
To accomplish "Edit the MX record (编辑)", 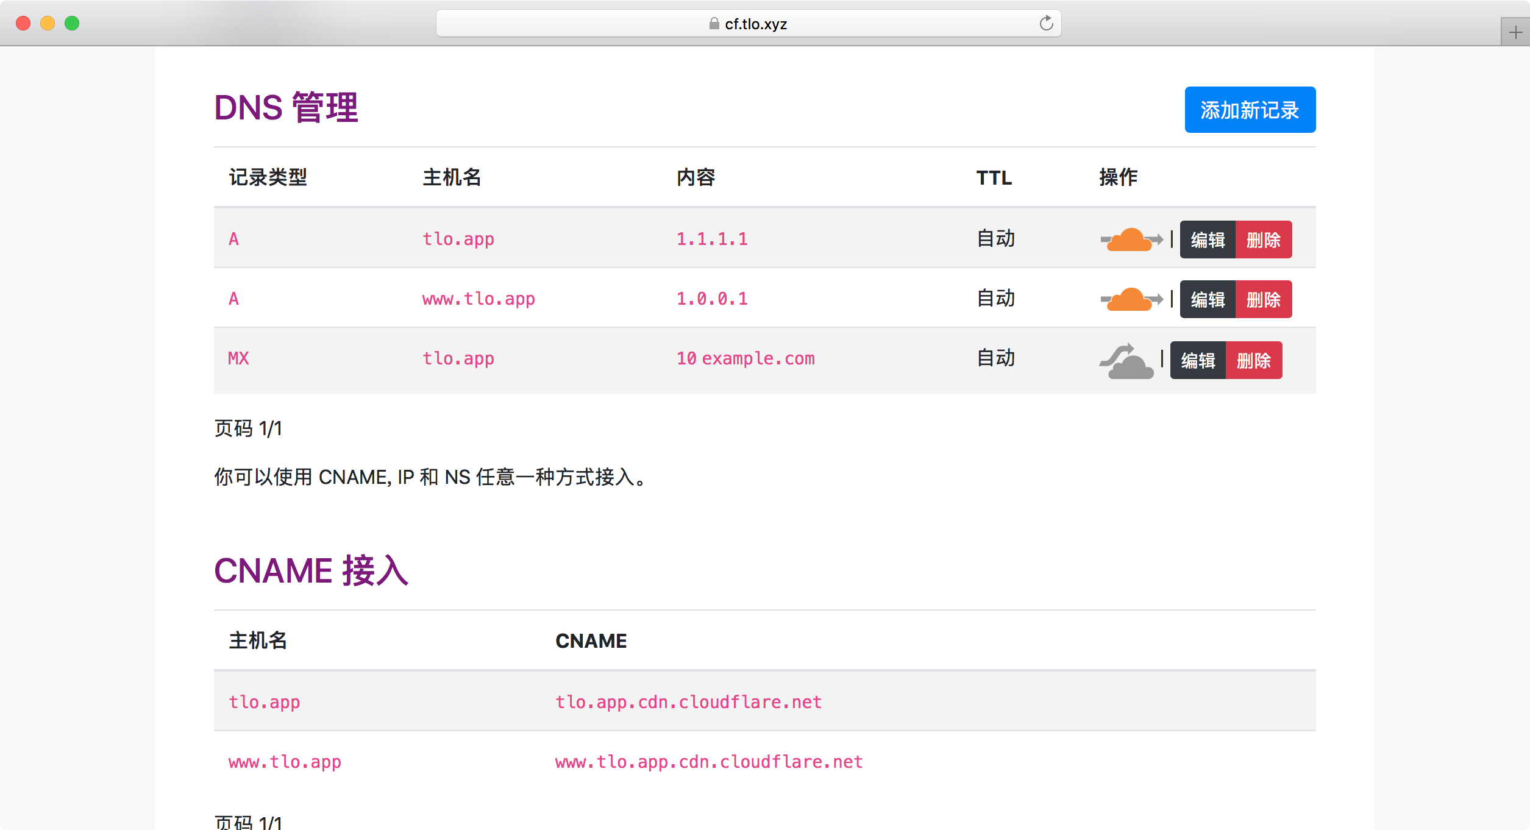I will pyautogui.click(x=1198, y=360).
